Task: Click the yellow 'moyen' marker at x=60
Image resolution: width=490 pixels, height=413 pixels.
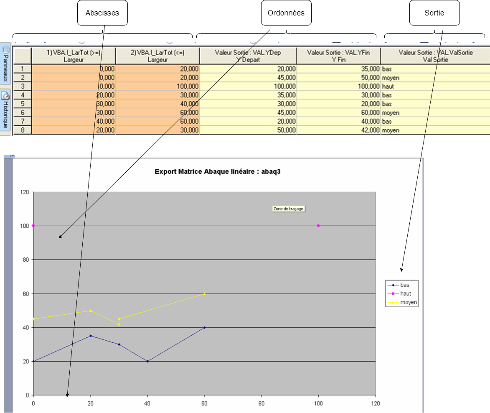Action: pyautogui.click(x=205, y=294)
